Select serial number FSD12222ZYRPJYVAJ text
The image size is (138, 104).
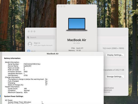(32, 64)
